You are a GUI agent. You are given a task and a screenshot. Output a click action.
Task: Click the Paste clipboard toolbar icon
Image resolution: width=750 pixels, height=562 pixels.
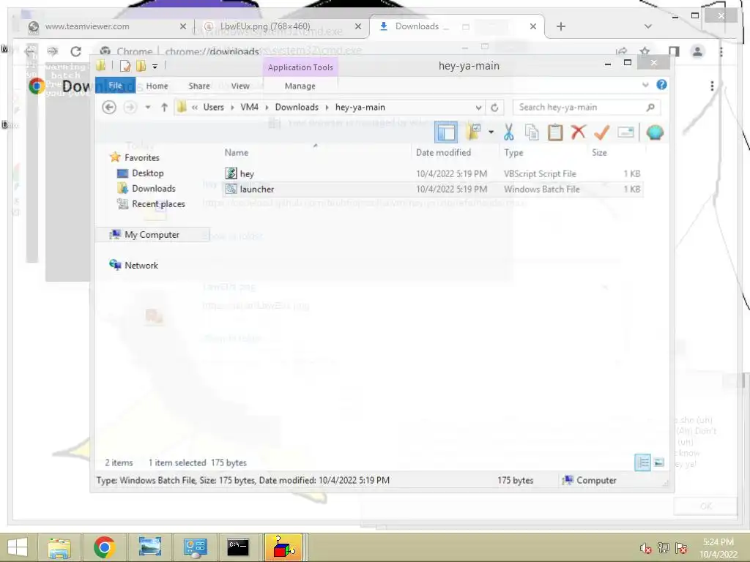click(x=555, y=132)
